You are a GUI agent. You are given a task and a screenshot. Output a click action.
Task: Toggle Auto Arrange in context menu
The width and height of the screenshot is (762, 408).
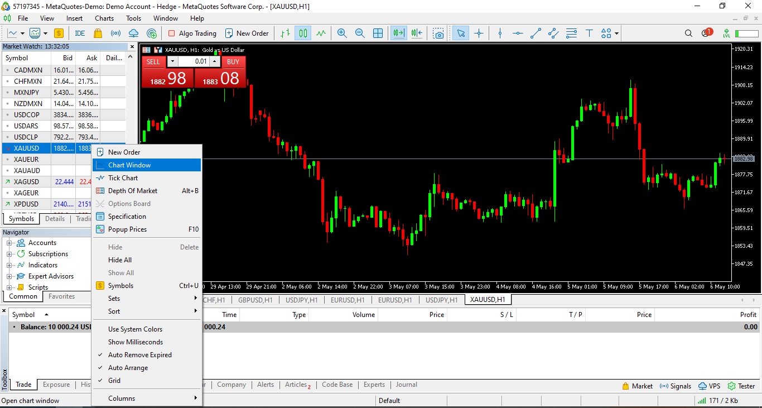[146, 368]
